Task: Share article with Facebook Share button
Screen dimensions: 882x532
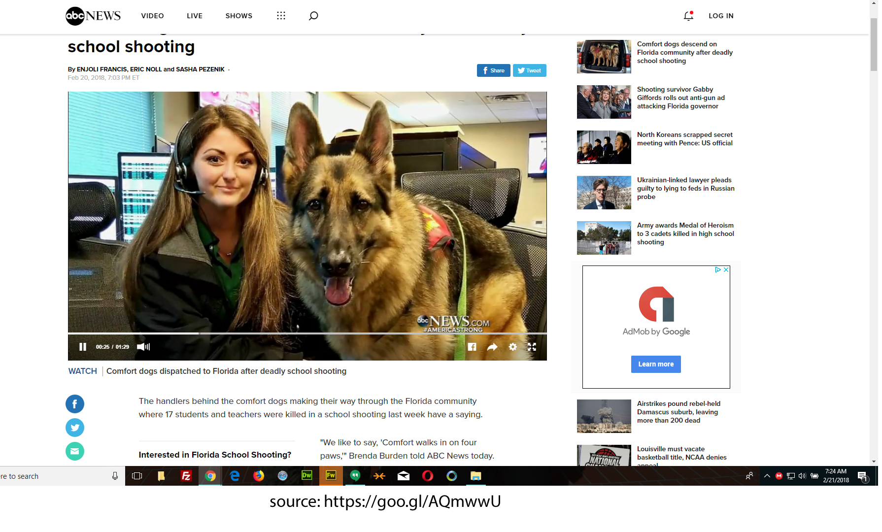Action: (x=493, y=70)
